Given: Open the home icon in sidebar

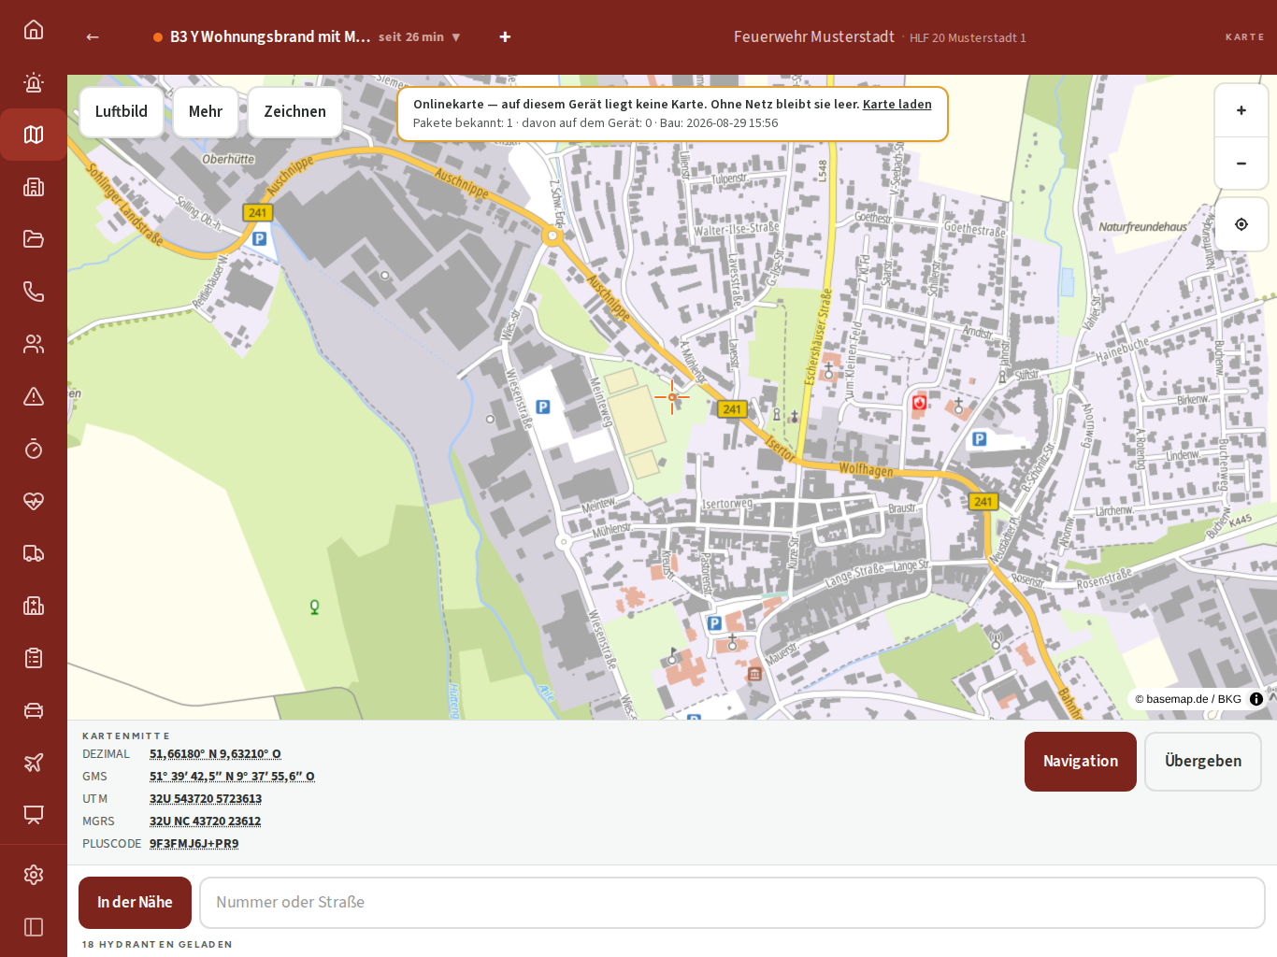Looking at the screenshot, I should click(x=34, y=30).
